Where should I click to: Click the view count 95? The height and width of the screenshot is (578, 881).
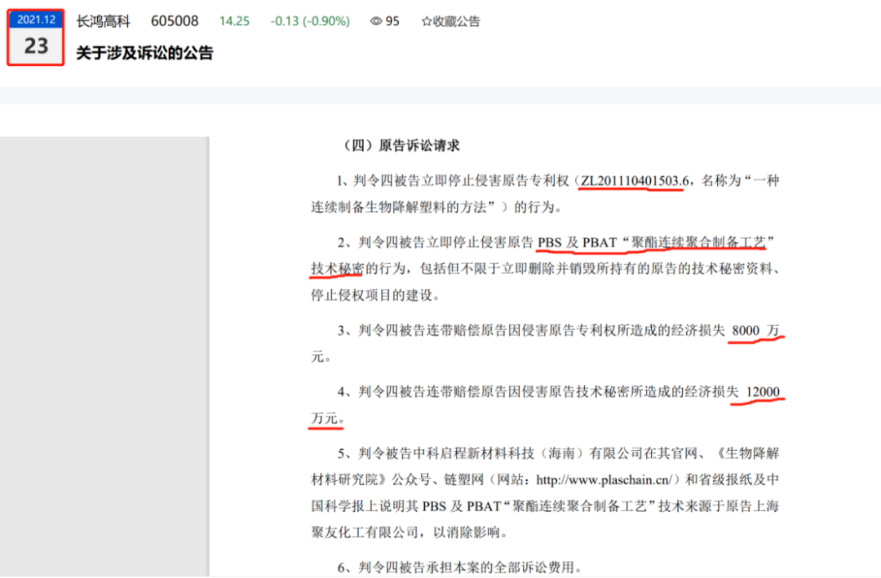(x=392, y=21)
